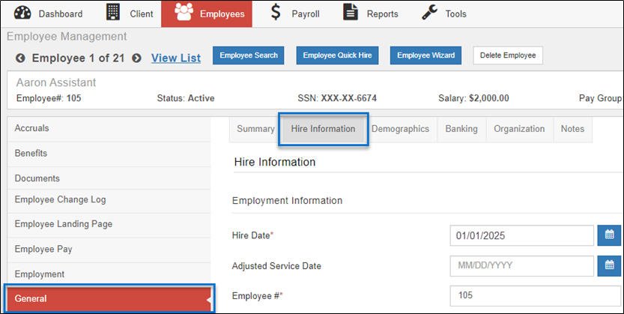Click the Dashboard gauge icon
624x314 pixels.
pos(22,13)
